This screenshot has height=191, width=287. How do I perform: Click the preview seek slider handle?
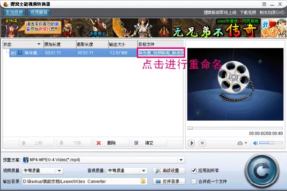(190, 128)
